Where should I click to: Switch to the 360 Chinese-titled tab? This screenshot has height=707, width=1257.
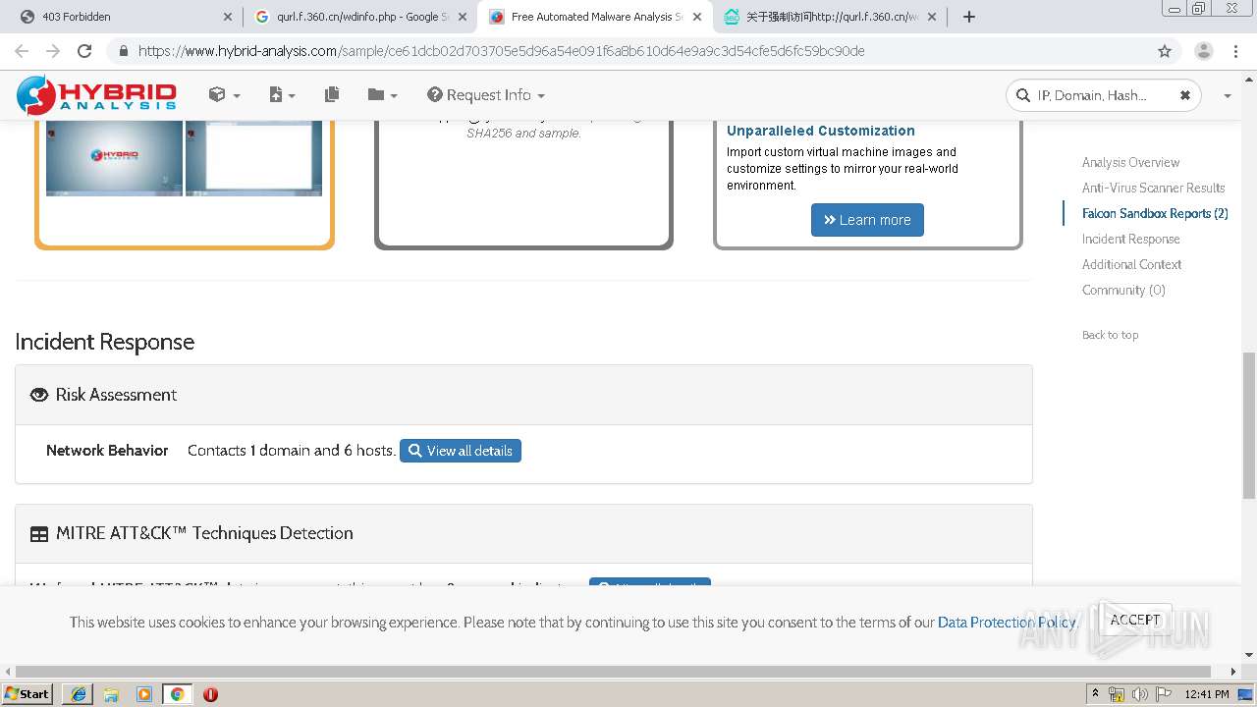830,17
